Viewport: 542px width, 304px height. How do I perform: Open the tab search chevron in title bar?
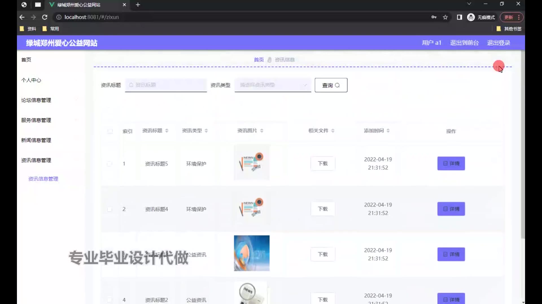pos(469,4)
